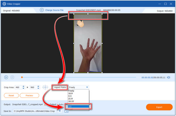Select the highlighted 1:1 aspect ratio option
Viewport: 176px width, 116px height.
(78, 106)
